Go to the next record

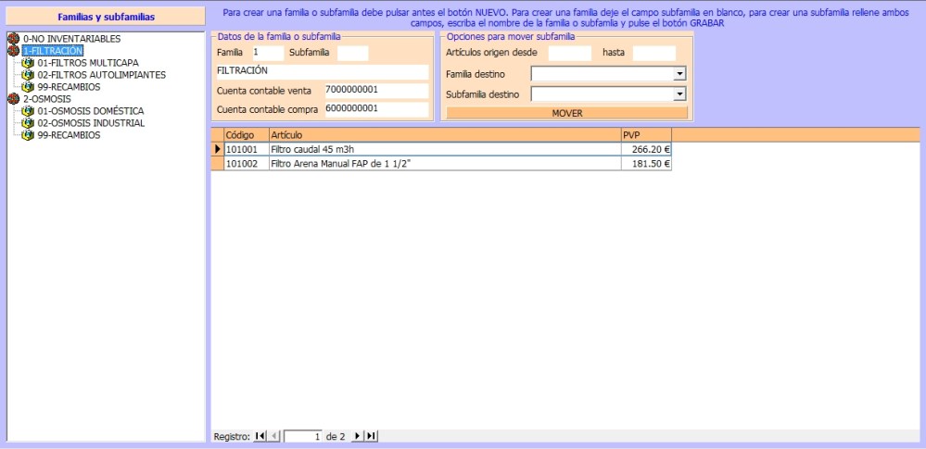(357, 436)
